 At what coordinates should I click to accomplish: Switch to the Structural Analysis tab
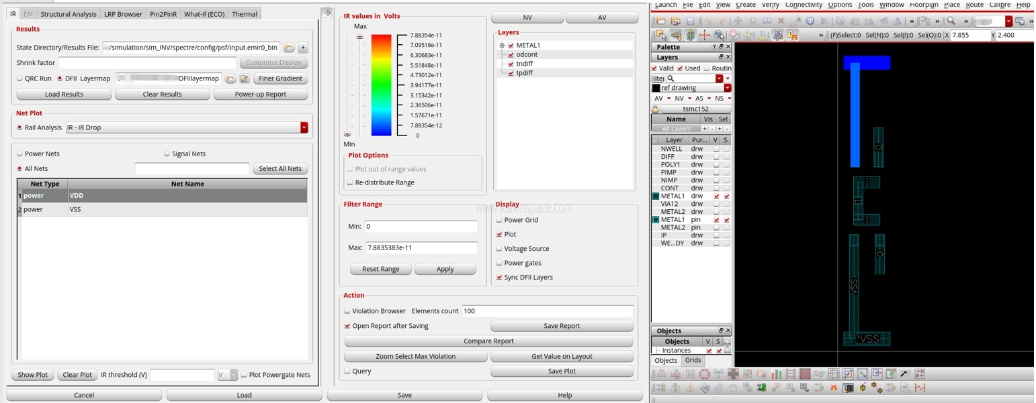pos(68,14)
